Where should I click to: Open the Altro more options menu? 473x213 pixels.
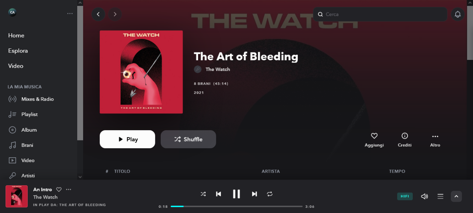coord(435,136)
